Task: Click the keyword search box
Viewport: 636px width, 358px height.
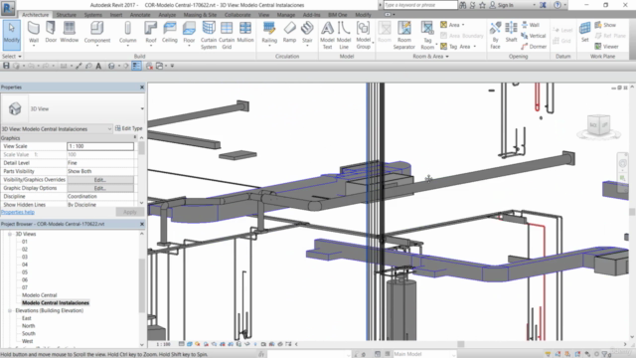Action: pyautogui.click(x=419, y=5)
